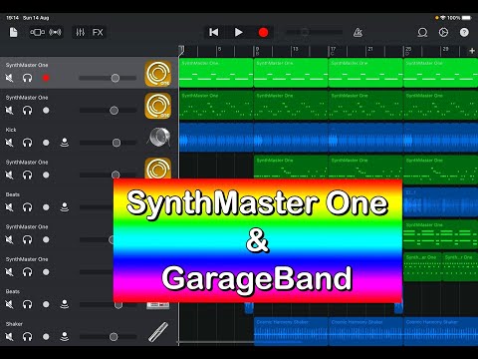Solo the Kick track with headphones icon
The height and width of the screenshot is (359, 478).
pyautogui.click(x=27, y=143)
